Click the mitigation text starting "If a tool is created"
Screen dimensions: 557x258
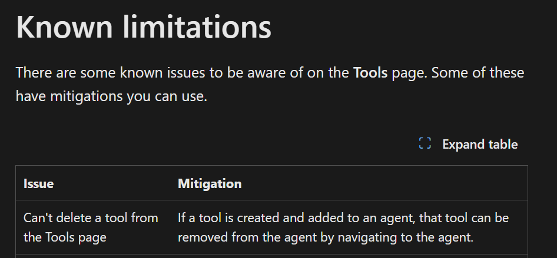coord(343,218)
